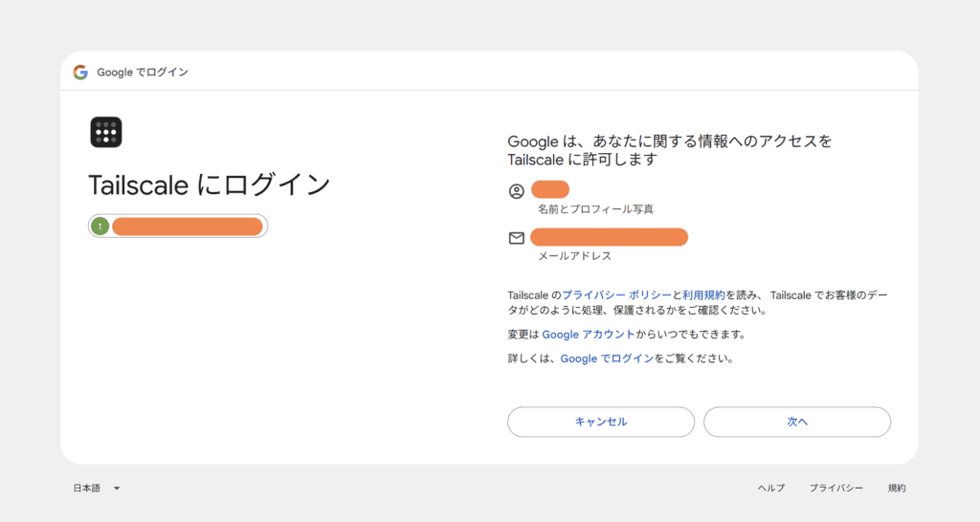
Task: Open ヘルプ in the footer
Action: [770, 489]
